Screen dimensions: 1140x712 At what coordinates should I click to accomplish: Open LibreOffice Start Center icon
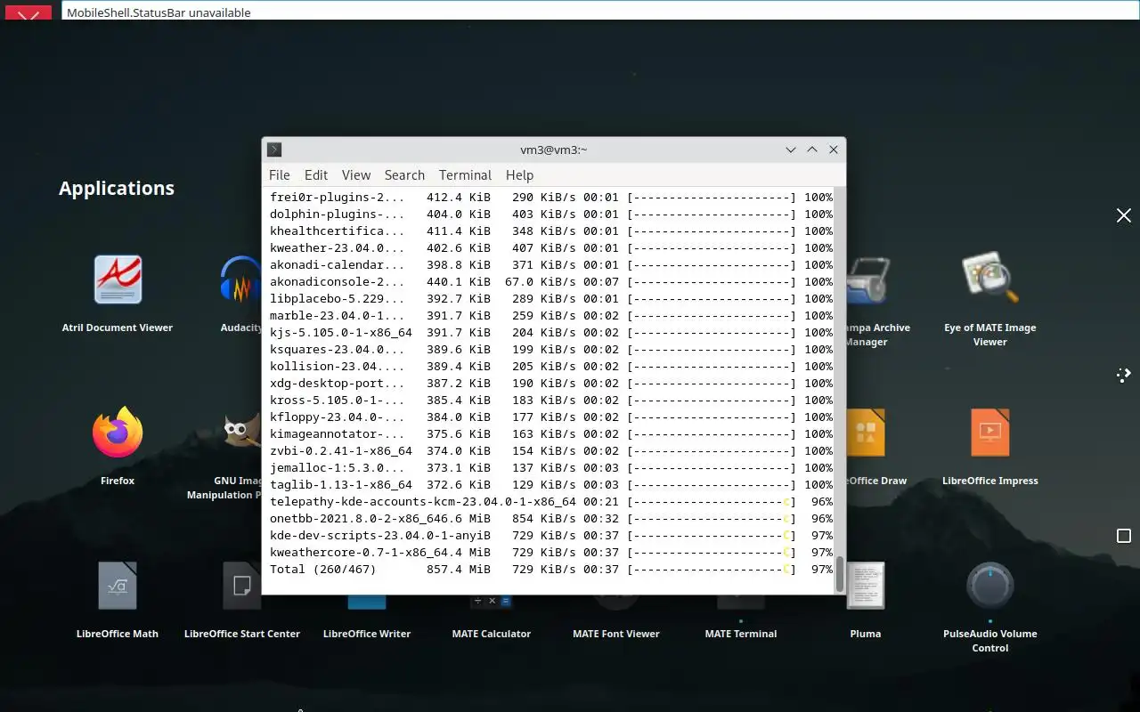[241, 586]
